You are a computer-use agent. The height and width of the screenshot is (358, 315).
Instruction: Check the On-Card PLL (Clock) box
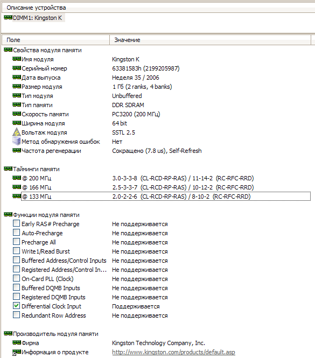coord(16,278)
